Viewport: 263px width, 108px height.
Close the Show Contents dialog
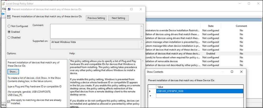[x=241, y=72]
